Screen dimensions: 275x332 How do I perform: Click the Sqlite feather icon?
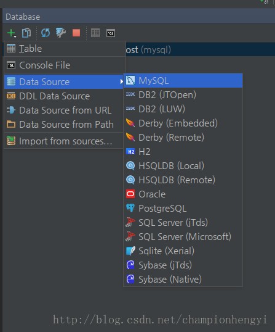(x=130, y=251)
